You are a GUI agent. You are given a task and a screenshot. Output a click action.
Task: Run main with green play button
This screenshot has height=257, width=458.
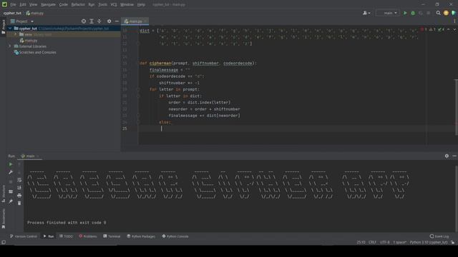pyautogui.click(x=405, y=13)
